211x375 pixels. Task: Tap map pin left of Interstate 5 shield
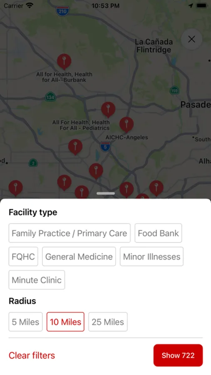(75, 147)
